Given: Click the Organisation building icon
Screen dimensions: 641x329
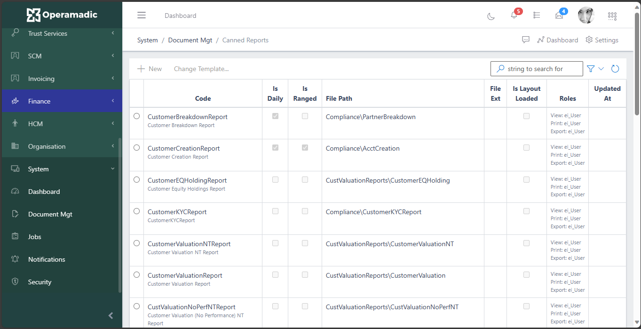Looking at the screenshot, I should point(15,146).
